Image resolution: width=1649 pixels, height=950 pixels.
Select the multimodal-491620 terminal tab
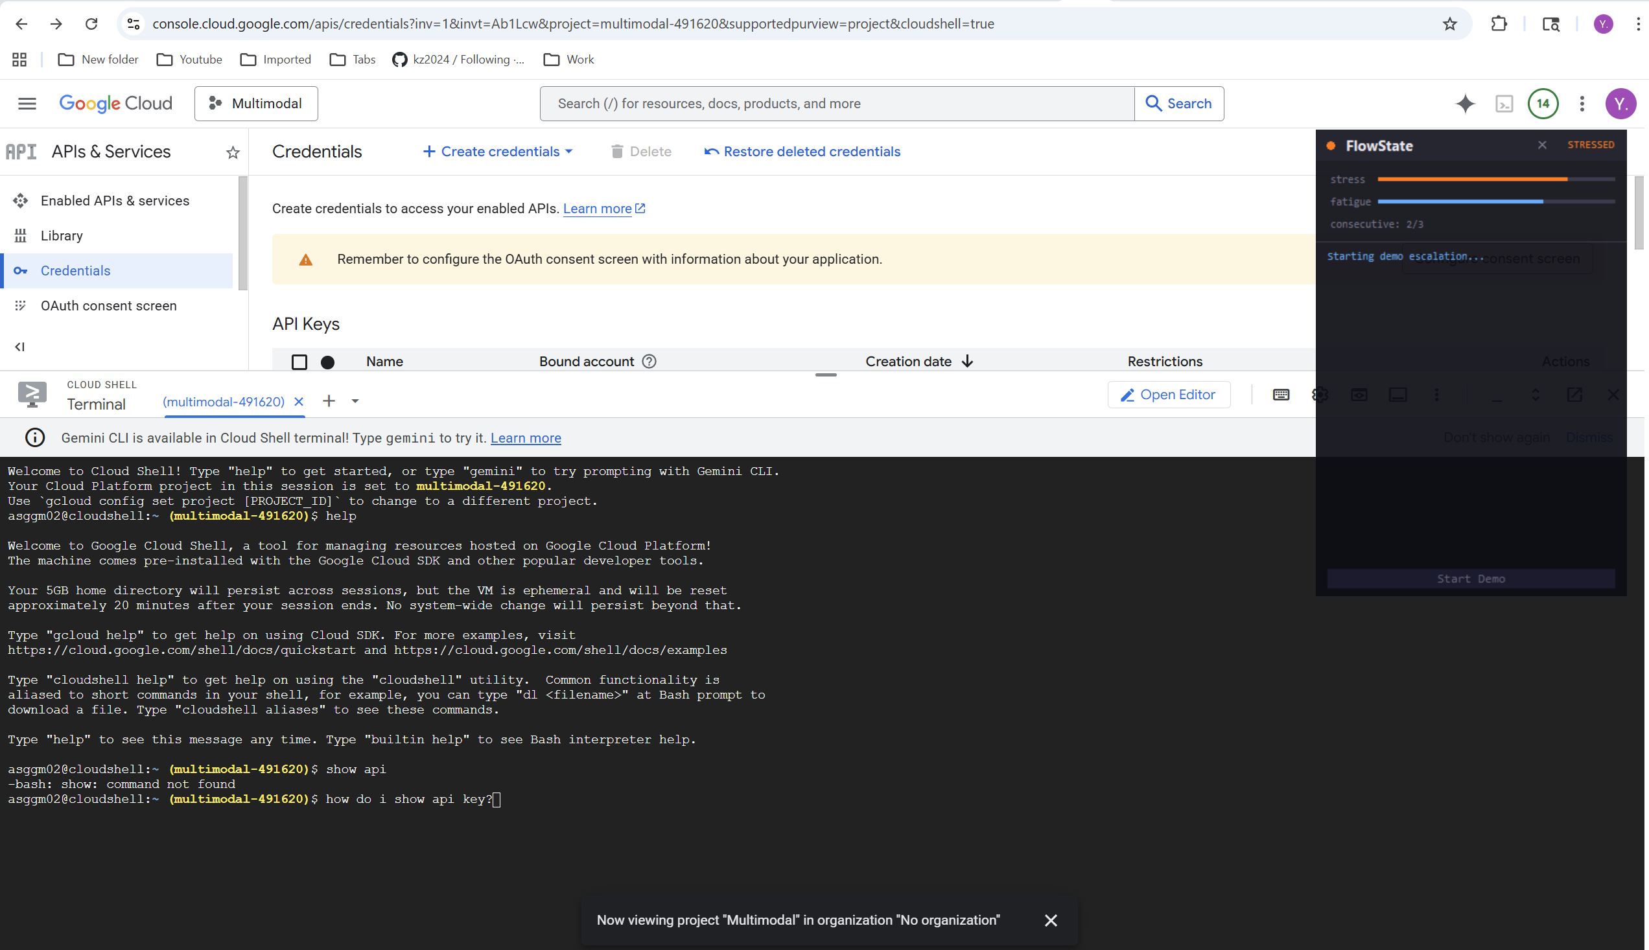[224, 402]
